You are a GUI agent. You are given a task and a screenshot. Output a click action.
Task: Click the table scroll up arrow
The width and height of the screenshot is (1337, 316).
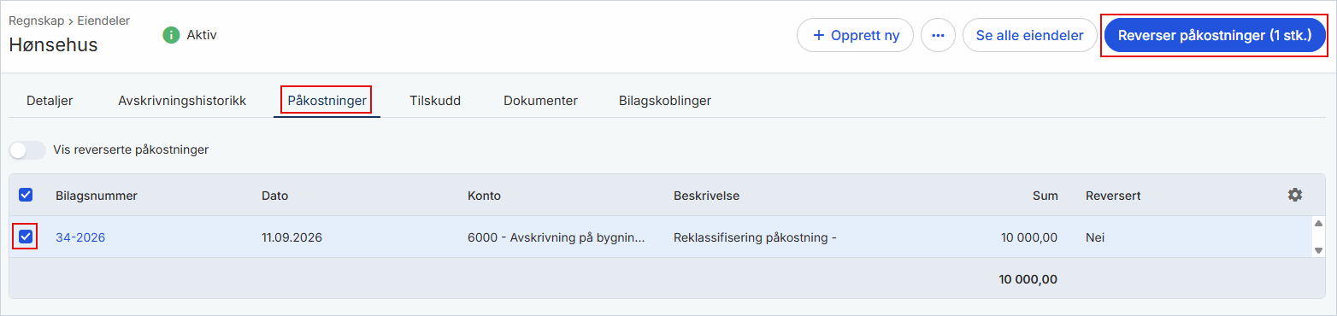(x=1318, y=224)
